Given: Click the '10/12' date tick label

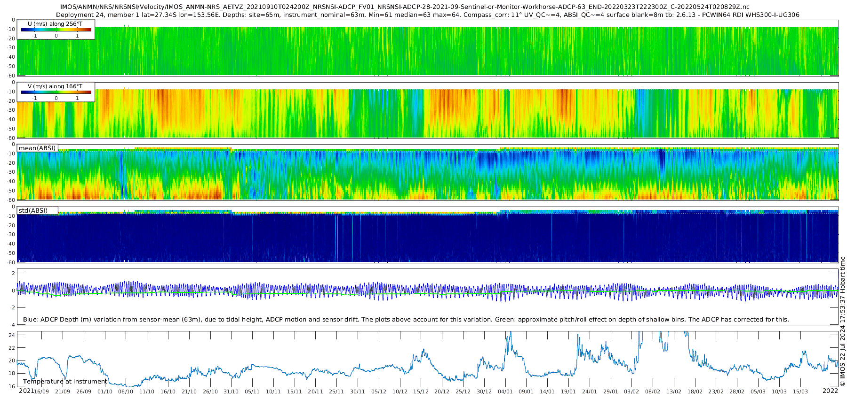Looking at the screenshot, I should coord(400,391).
